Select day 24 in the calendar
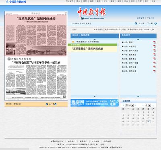The height and width of the screenshot is (150, 161). 148,121
